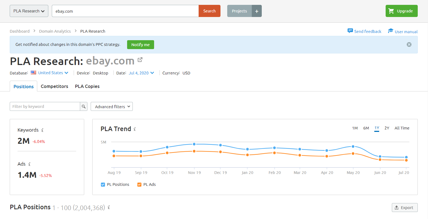Screen dimensions: 428x219
Task: Click the Filter by keyword input
Action: point(45,107)
